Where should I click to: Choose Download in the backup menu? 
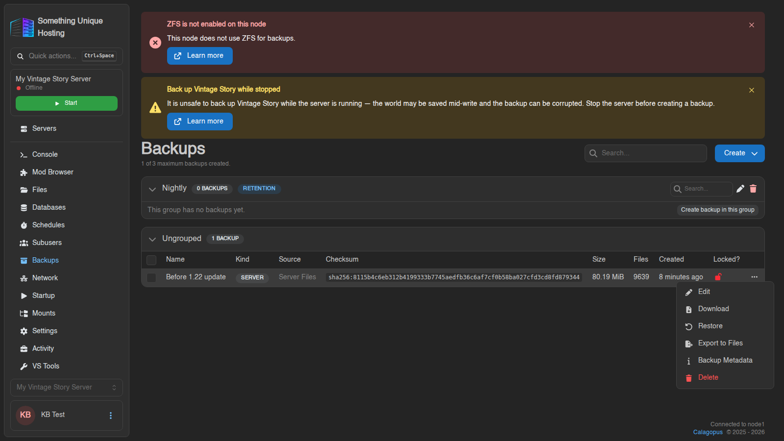click(x=725, y=309)
